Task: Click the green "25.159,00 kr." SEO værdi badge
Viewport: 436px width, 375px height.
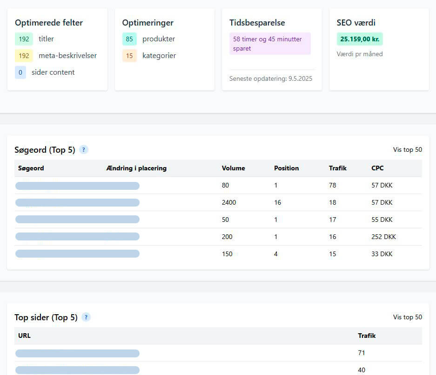Action: (359, 39)
